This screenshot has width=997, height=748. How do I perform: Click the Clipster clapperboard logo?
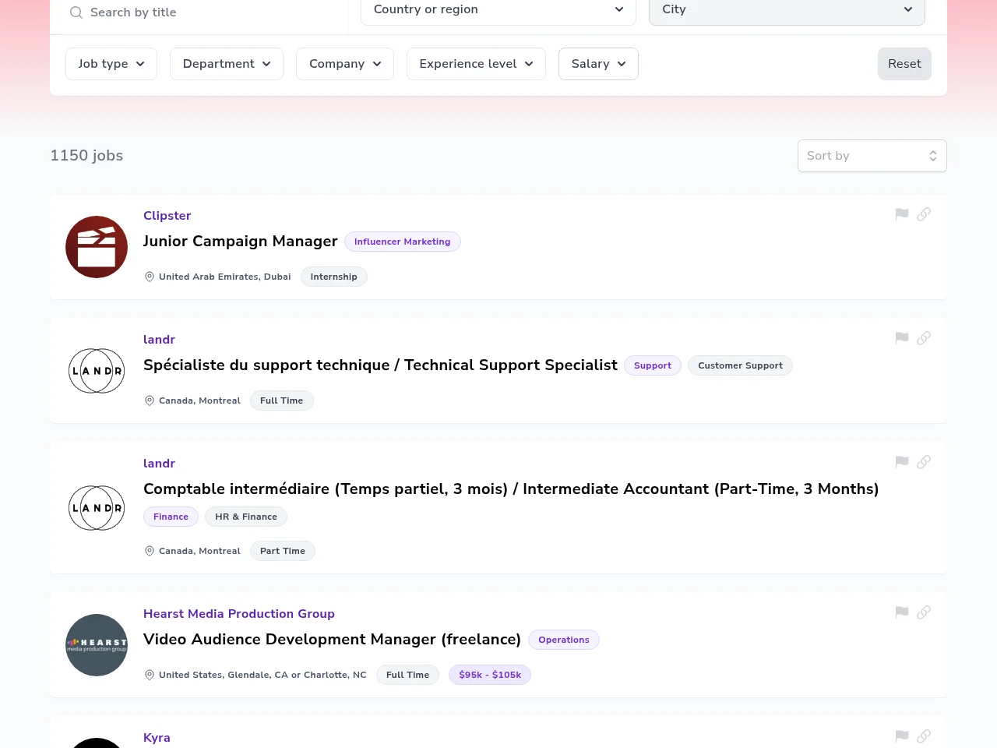pyautogui.click(x=97, y=247)
